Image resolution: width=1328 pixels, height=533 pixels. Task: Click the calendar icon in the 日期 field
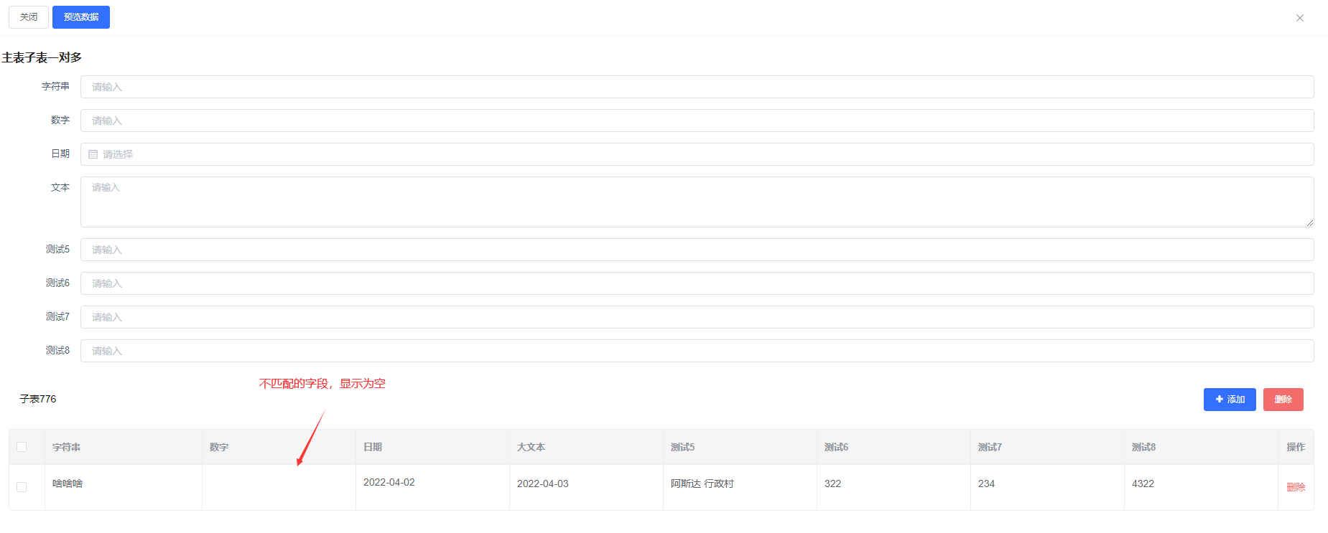pos(93,154)
